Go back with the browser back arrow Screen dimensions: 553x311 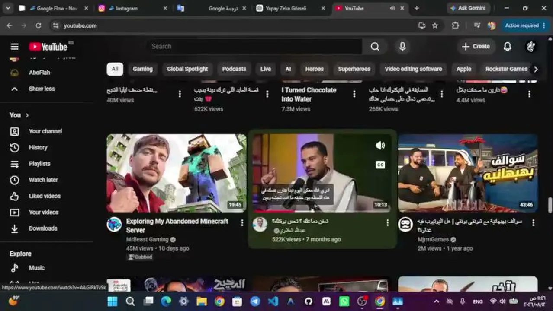10,25
